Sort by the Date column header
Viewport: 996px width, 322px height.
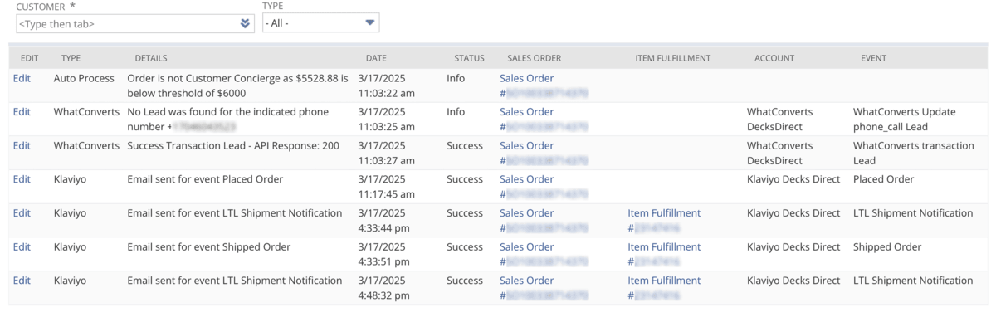tap(376, 58)
